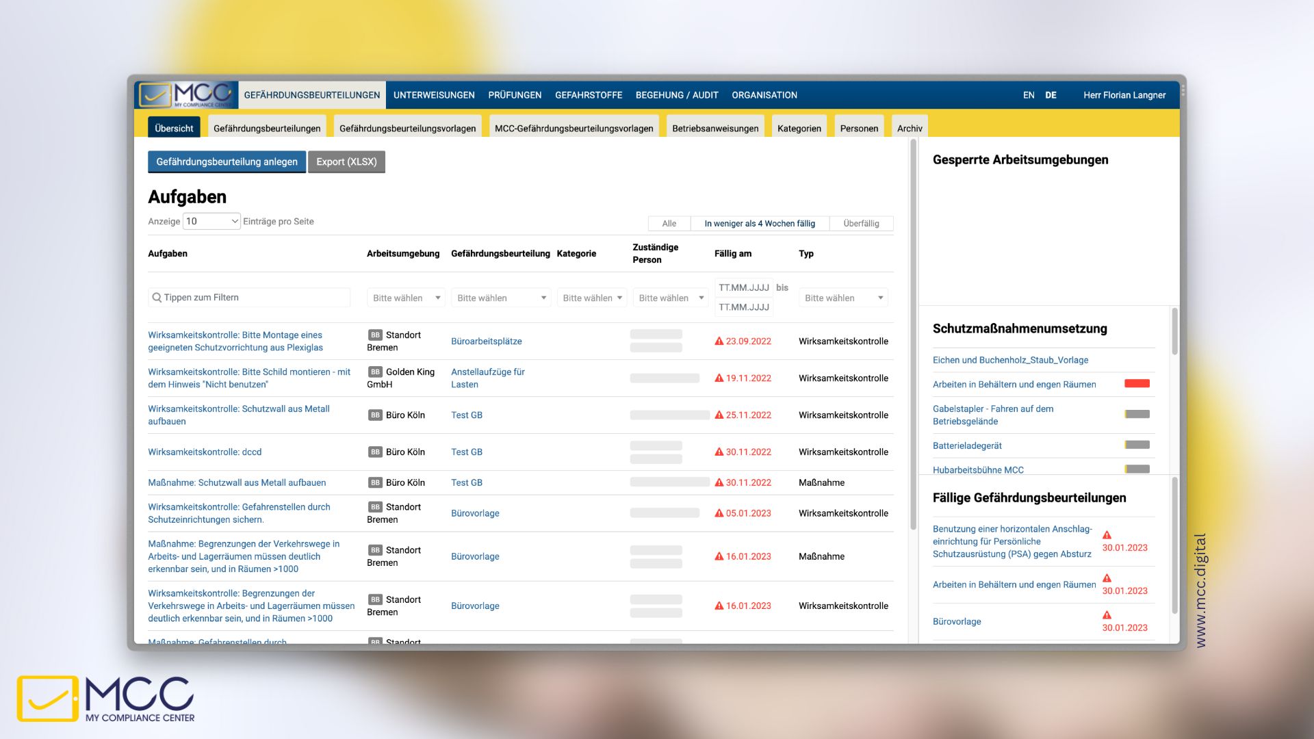Click the warning triangle in the 16.01.2023 Maßnahme row
Screen dimensions: 1314x739
tap(718, 556)
